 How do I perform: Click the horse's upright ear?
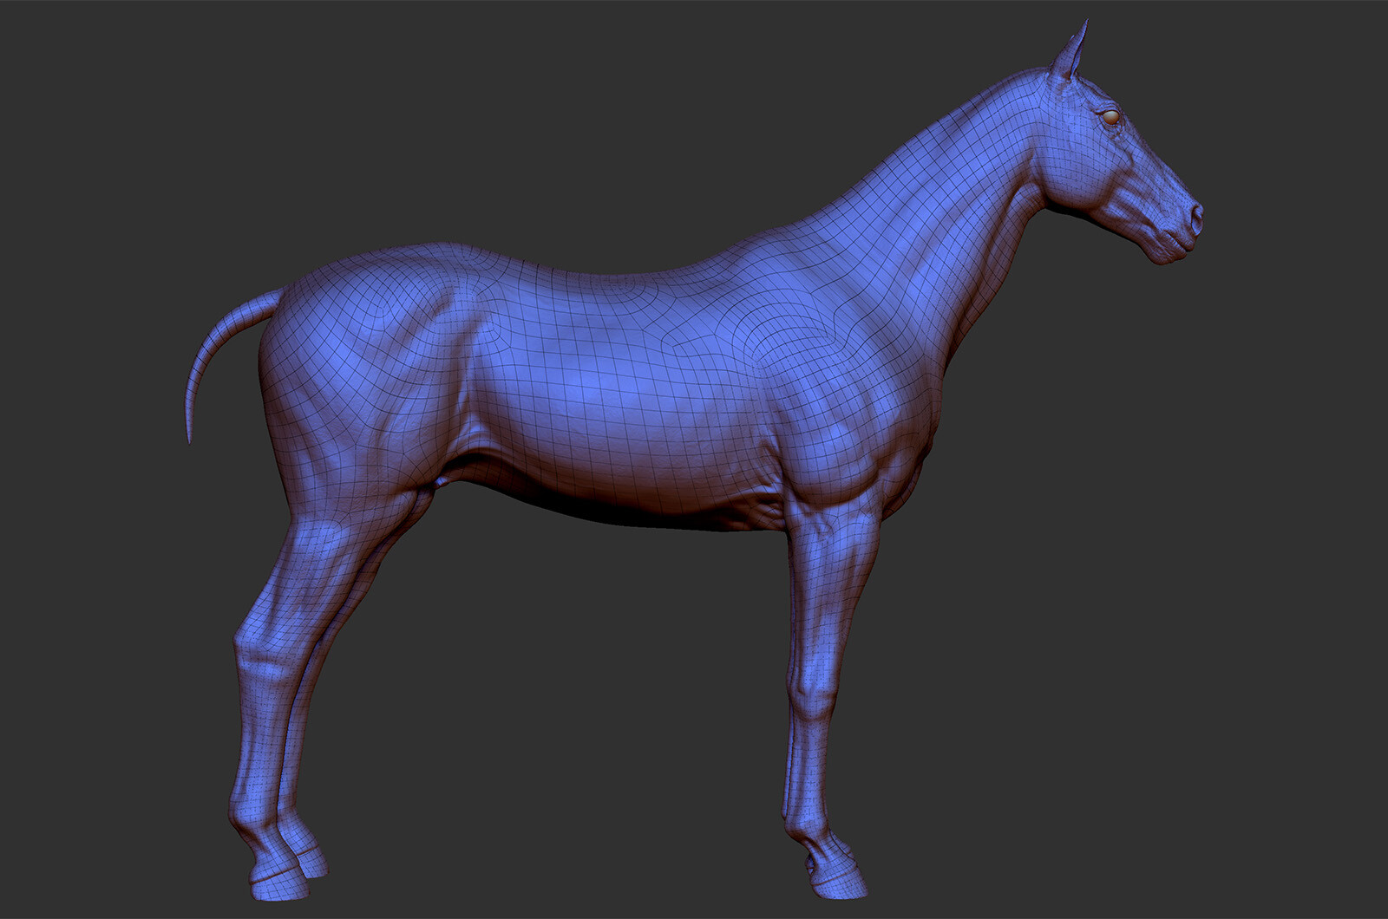coord(1071,48)
